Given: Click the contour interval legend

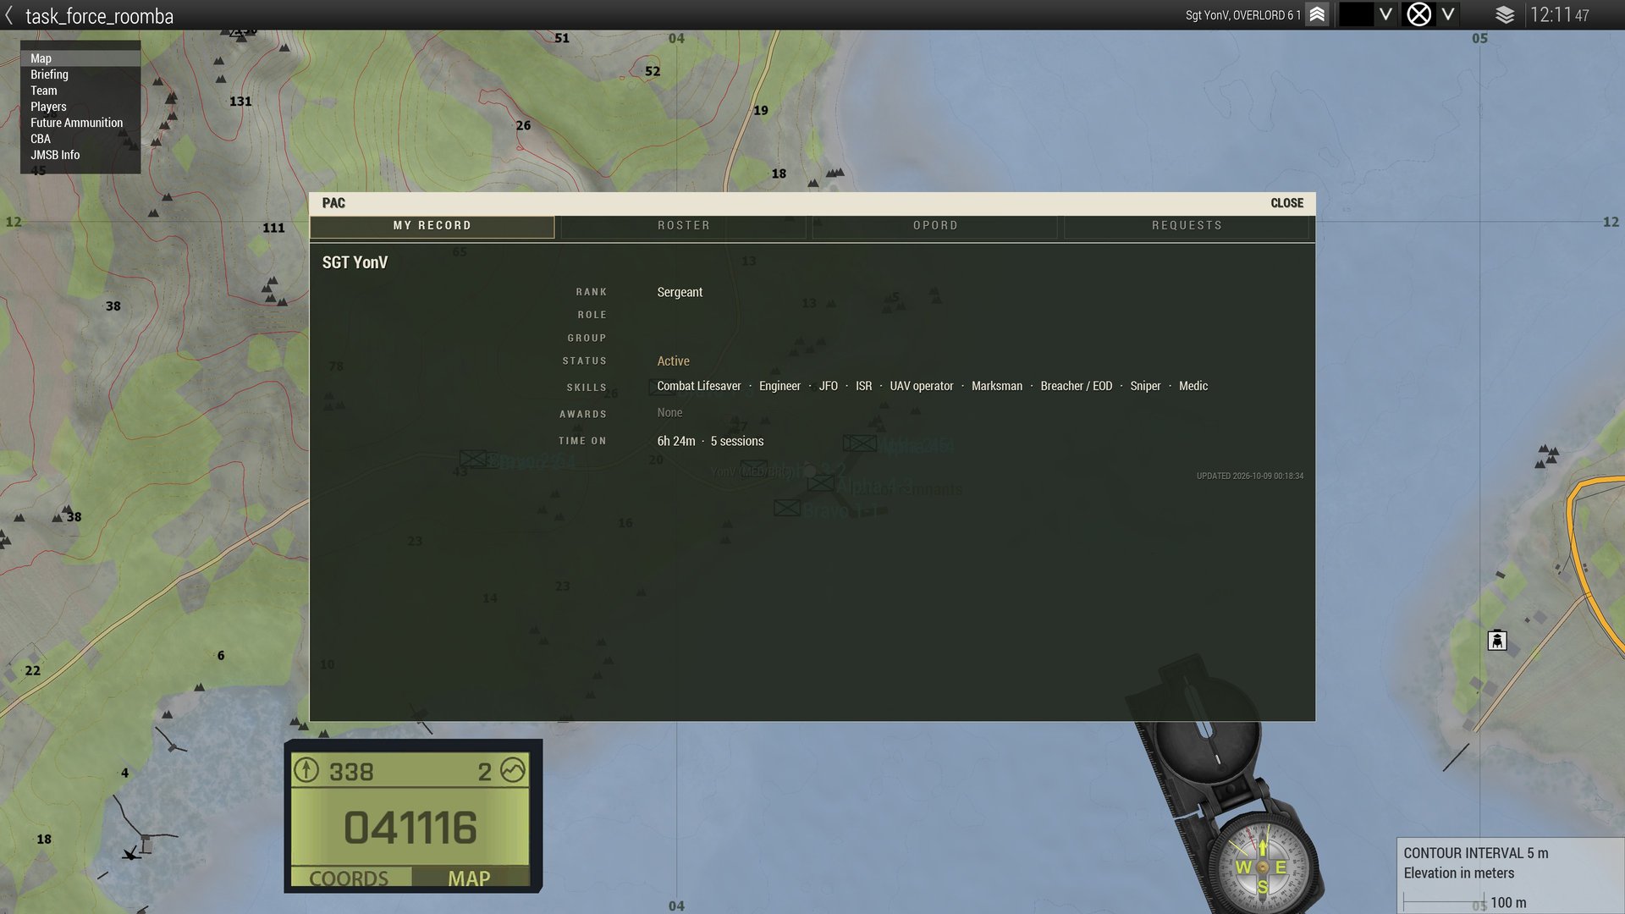Looking at the screenshot, I should pyautogui.click(x=1510, y=876).
